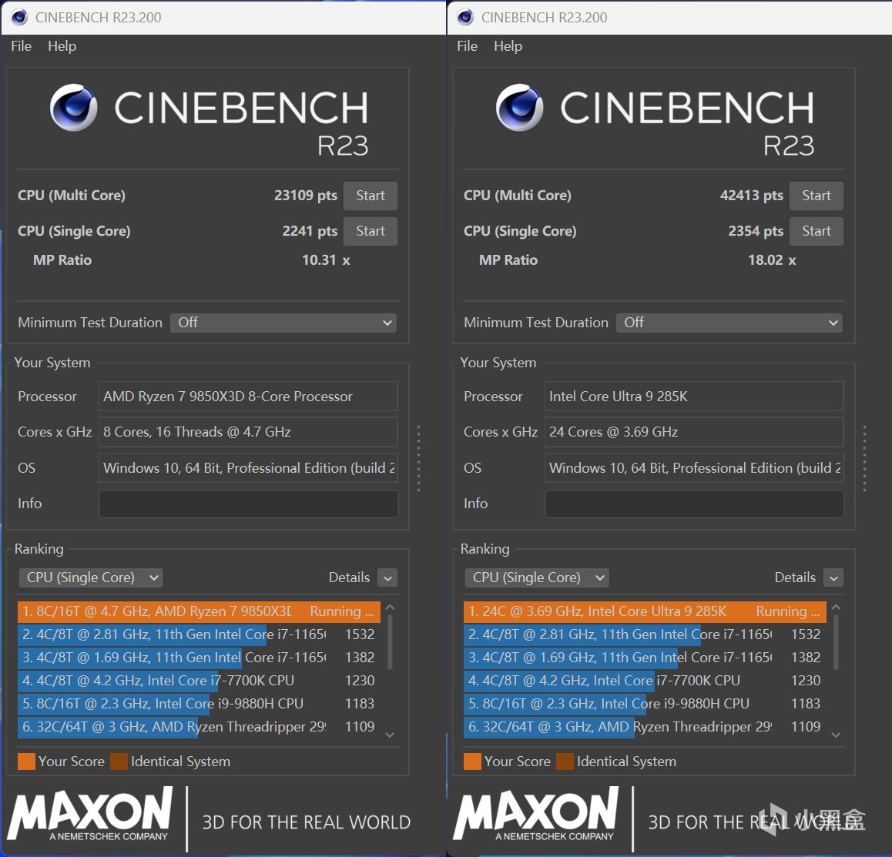Click Details label in left window ranking
The width and height of the screenshot is (892, 857).
(x=349, y=577)
